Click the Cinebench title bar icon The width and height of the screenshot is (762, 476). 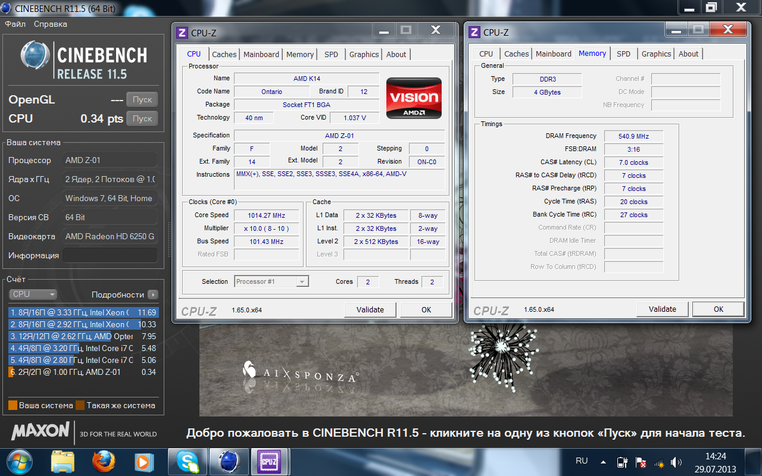[x=6, y=8]
